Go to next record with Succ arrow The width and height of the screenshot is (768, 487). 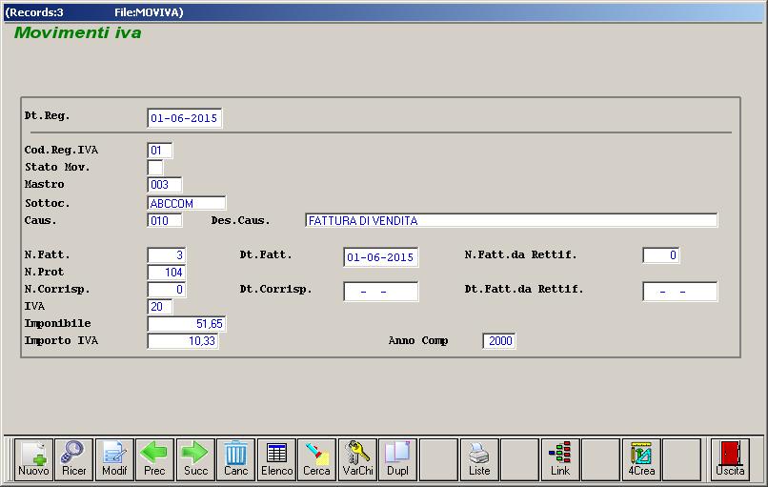195,459
